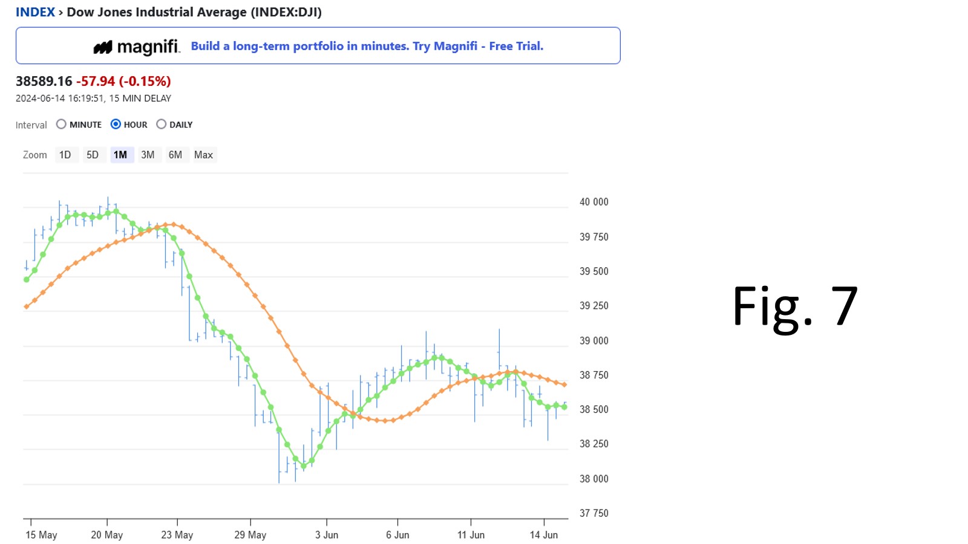Click the 38 000 y-axis label
The image size is (968, 544).
point(594,479)
